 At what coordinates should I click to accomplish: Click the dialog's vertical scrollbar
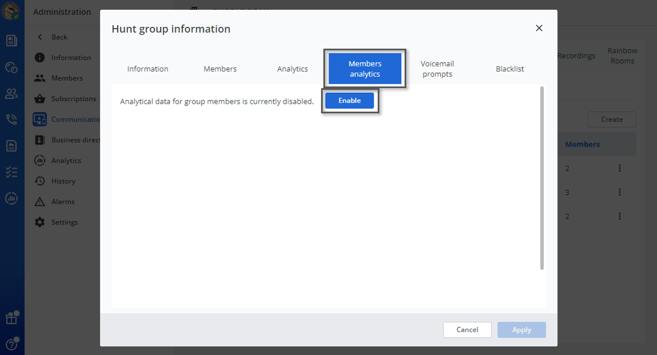tap(541, 178)
